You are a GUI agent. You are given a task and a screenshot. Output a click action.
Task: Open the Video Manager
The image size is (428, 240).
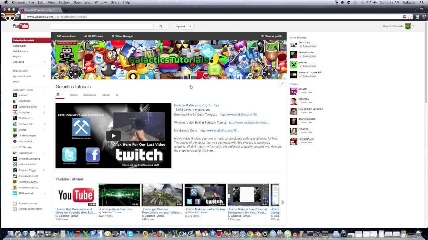pyautogui.click(x=122, y=36)
